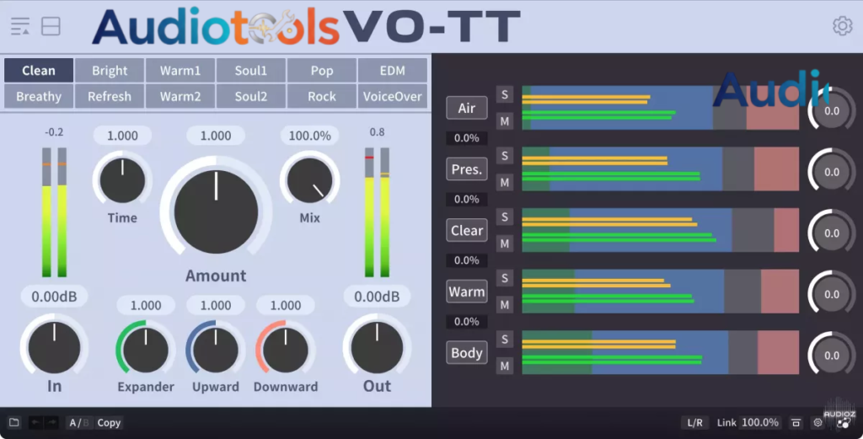863x439 pixels.
Task: Click the Mix 100.0% value field
Action: pos(309,136)
